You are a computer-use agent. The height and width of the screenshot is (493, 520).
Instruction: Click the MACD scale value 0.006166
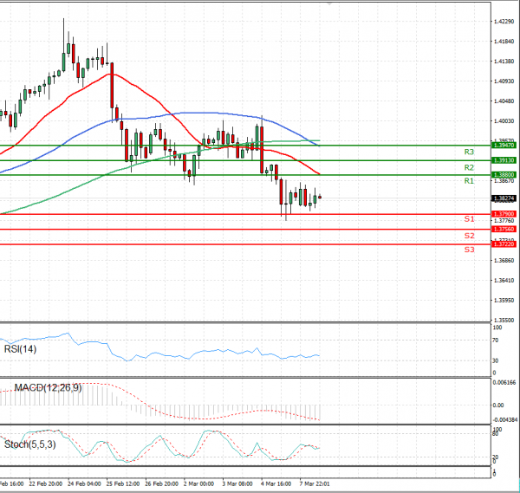click(504, 383)
